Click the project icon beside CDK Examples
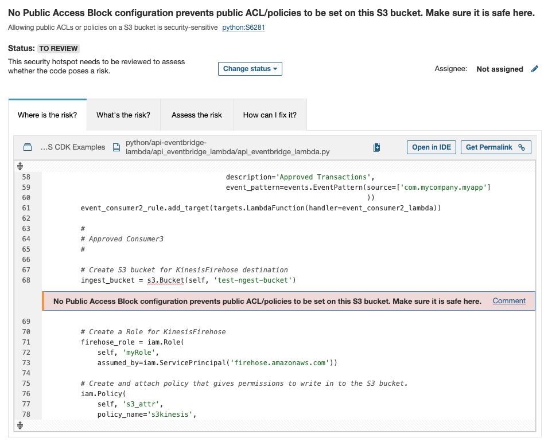The image size is (548, 442). pyautogui.click(x=28, y=147)
